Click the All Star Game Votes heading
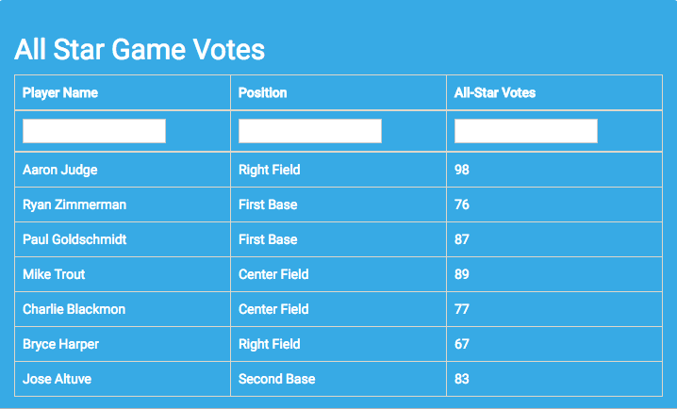Viewport: 677px width, 409px height. pyautogui.click(x=140, y=49)
